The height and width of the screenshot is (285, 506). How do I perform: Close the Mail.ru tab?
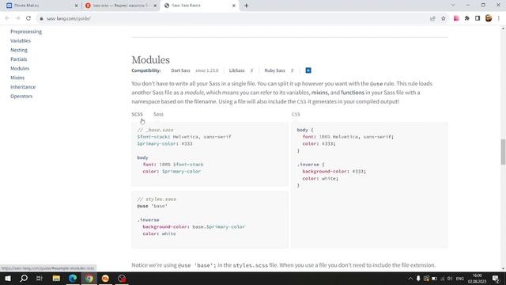pos(77,6)
